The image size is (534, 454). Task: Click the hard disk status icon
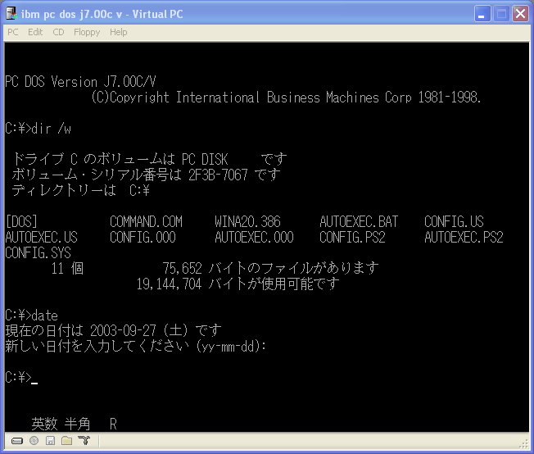click(x=17, y=441)
